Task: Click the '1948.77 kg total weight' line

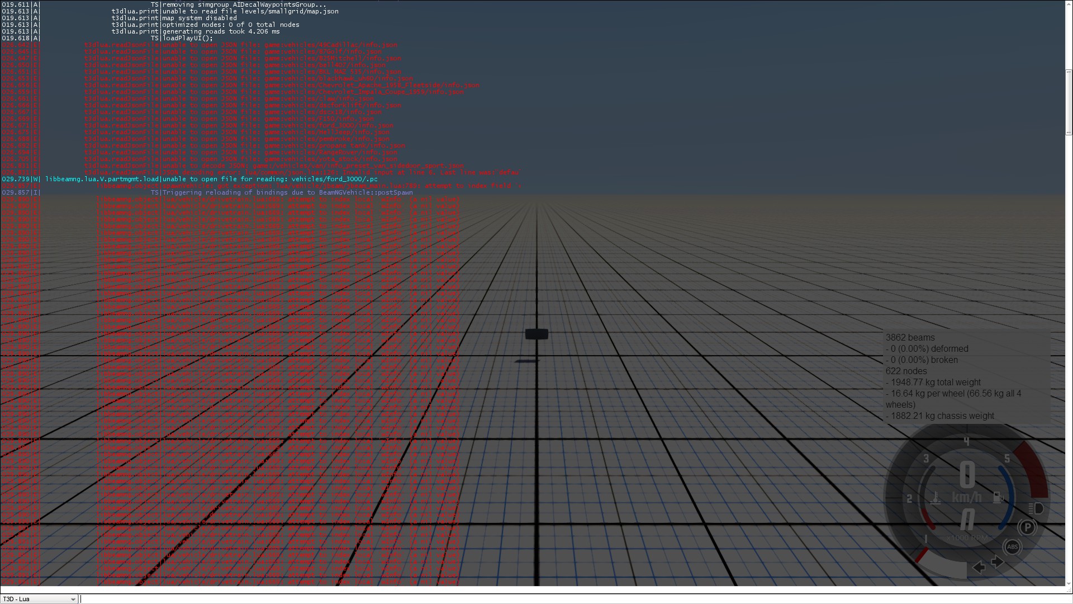Action: coord(933,383)
